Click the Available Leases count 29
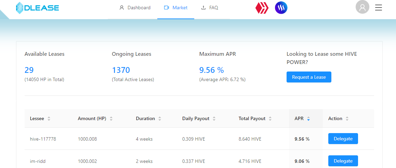 tap(29, 70)
